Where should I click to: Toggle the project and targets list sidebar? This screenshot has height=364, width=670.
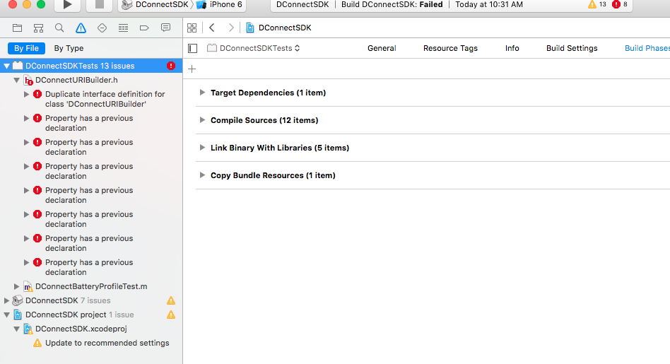(193, 48)
